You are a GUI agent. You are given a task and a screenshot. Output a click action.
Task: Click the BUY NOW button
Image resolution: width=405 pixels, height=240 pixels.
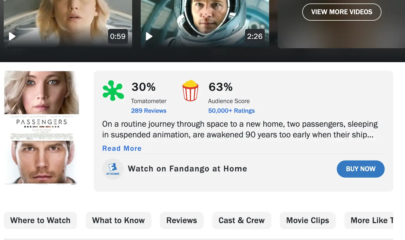pos(361,169)
